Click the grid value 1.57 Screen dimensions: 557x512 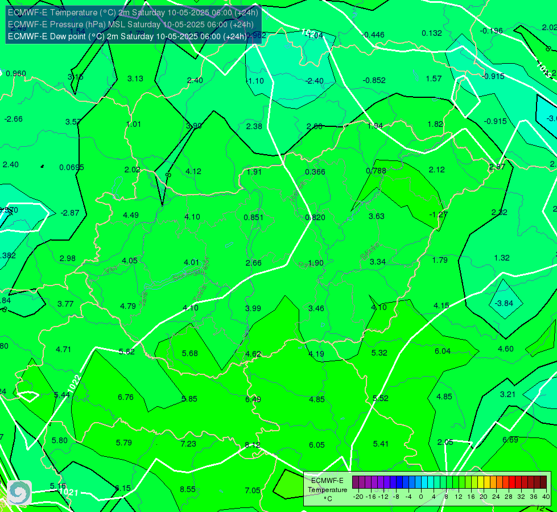click(434, 79)
